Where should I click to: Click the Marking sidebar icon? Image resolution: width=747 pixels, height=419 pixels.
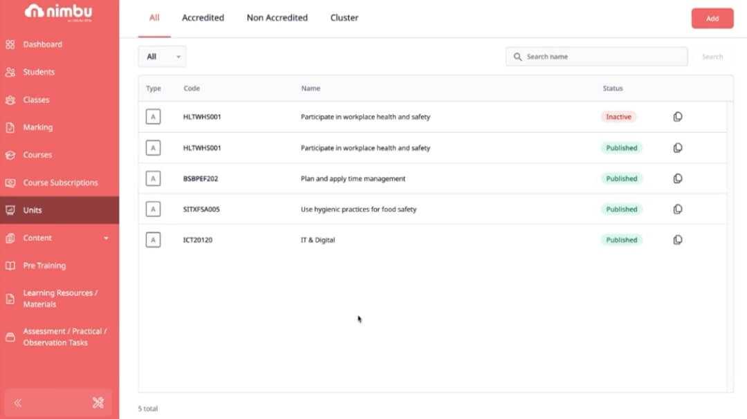pyautogui.click(x=10, y=127)
